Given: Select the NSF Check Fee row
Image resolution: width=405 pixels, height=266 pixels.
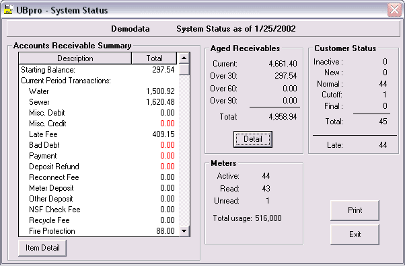Looking at the screenshot, I should point(98,210).
